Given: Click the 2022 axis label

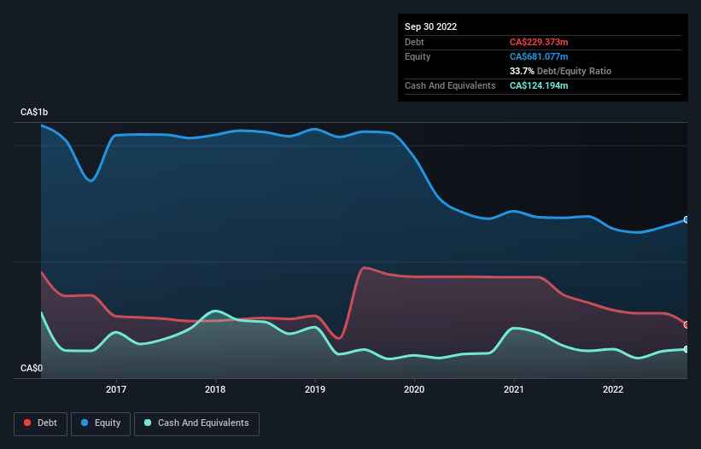Looking at the screenshot, I should pyautogui.click(x=613, y=389).
